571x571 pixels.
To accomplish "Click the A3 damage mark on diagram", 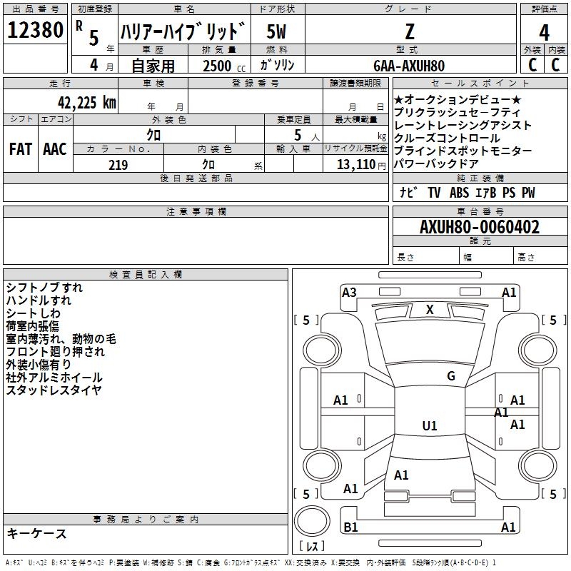I will pyautogui.click(x=349, y=293).
